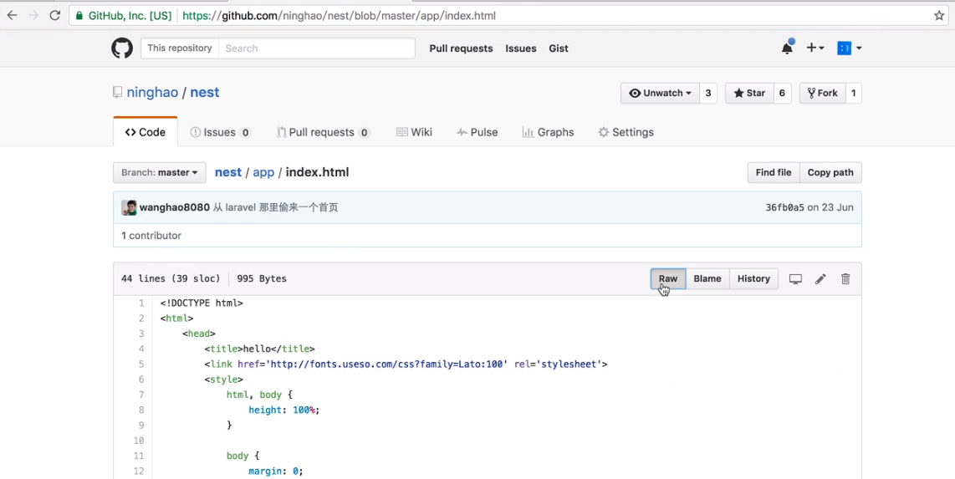Open commit message from laravel link
The image size is (955, 479).
(275, 207)
